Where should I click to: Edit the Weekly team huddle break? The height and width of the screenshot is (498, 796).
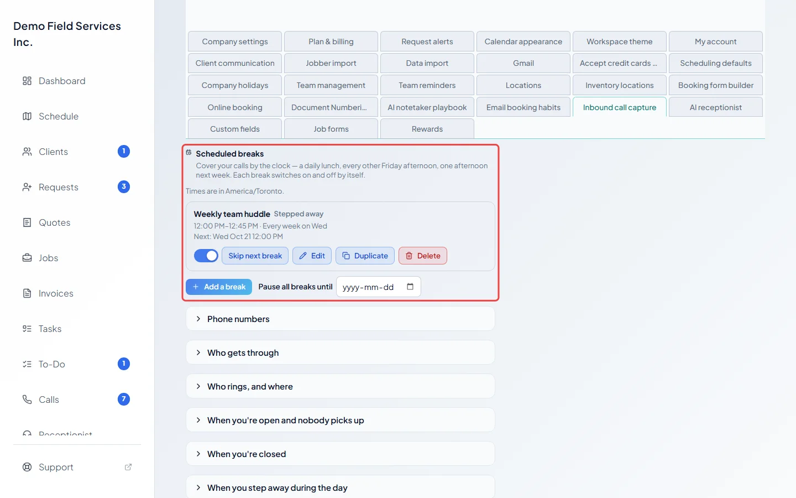pyautogui.click(x=312, y=256)
